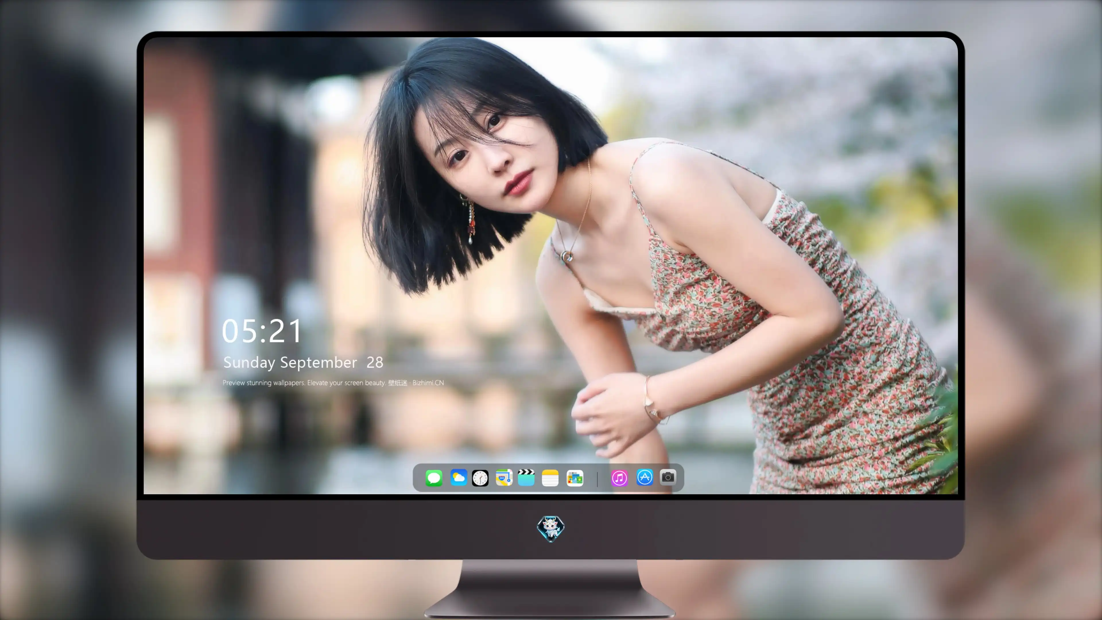Click the 05:21 clock display
Screen dimensions: 1102x620
click(262, 331)
